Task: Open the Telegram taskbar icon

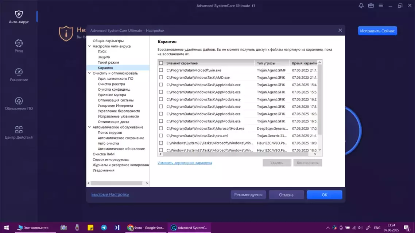Action: (104, 228)
